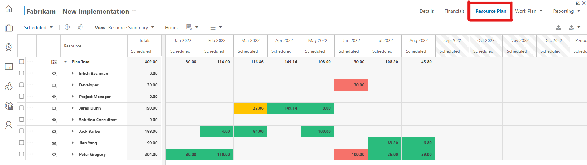
Task: Select the Resource Plan tab
Action: coord(491,11)
